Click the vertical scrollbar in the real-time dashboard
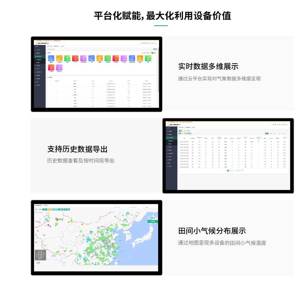Viewport: 303px width, 284px height. pyautogui.click(x=158, y=69)
